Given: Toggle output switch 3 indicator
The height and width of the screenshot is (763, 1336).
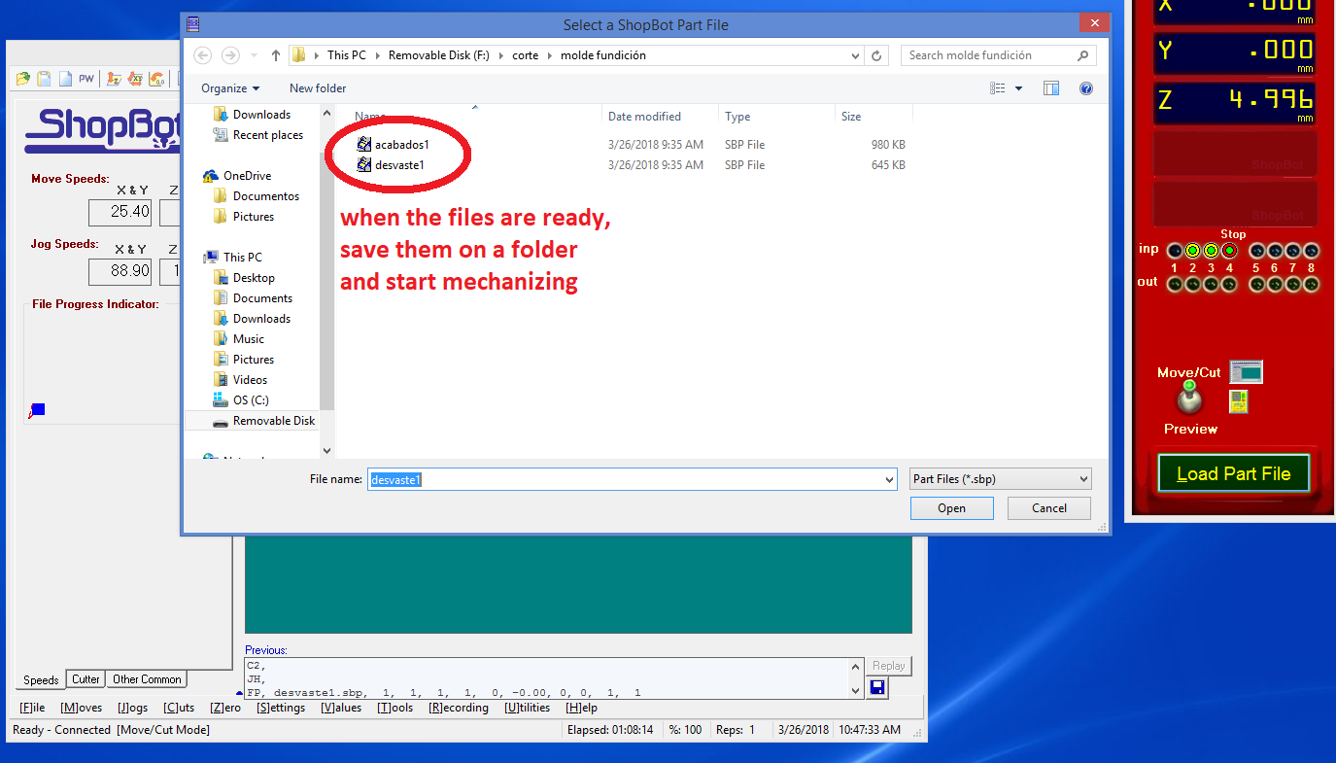Looking at the screenshot, I should 1211,284.
